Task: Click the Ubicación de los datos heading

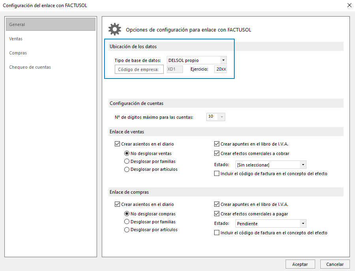Action: [133, 47]
